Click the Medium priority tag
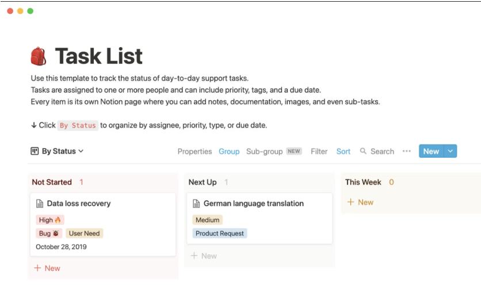 (x=207, y=220)
